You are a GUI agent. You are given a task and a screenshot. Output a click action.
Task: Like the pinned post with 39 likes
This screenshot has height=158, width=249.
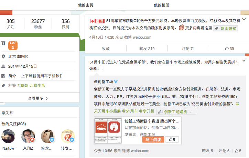[x=229, y=48]
